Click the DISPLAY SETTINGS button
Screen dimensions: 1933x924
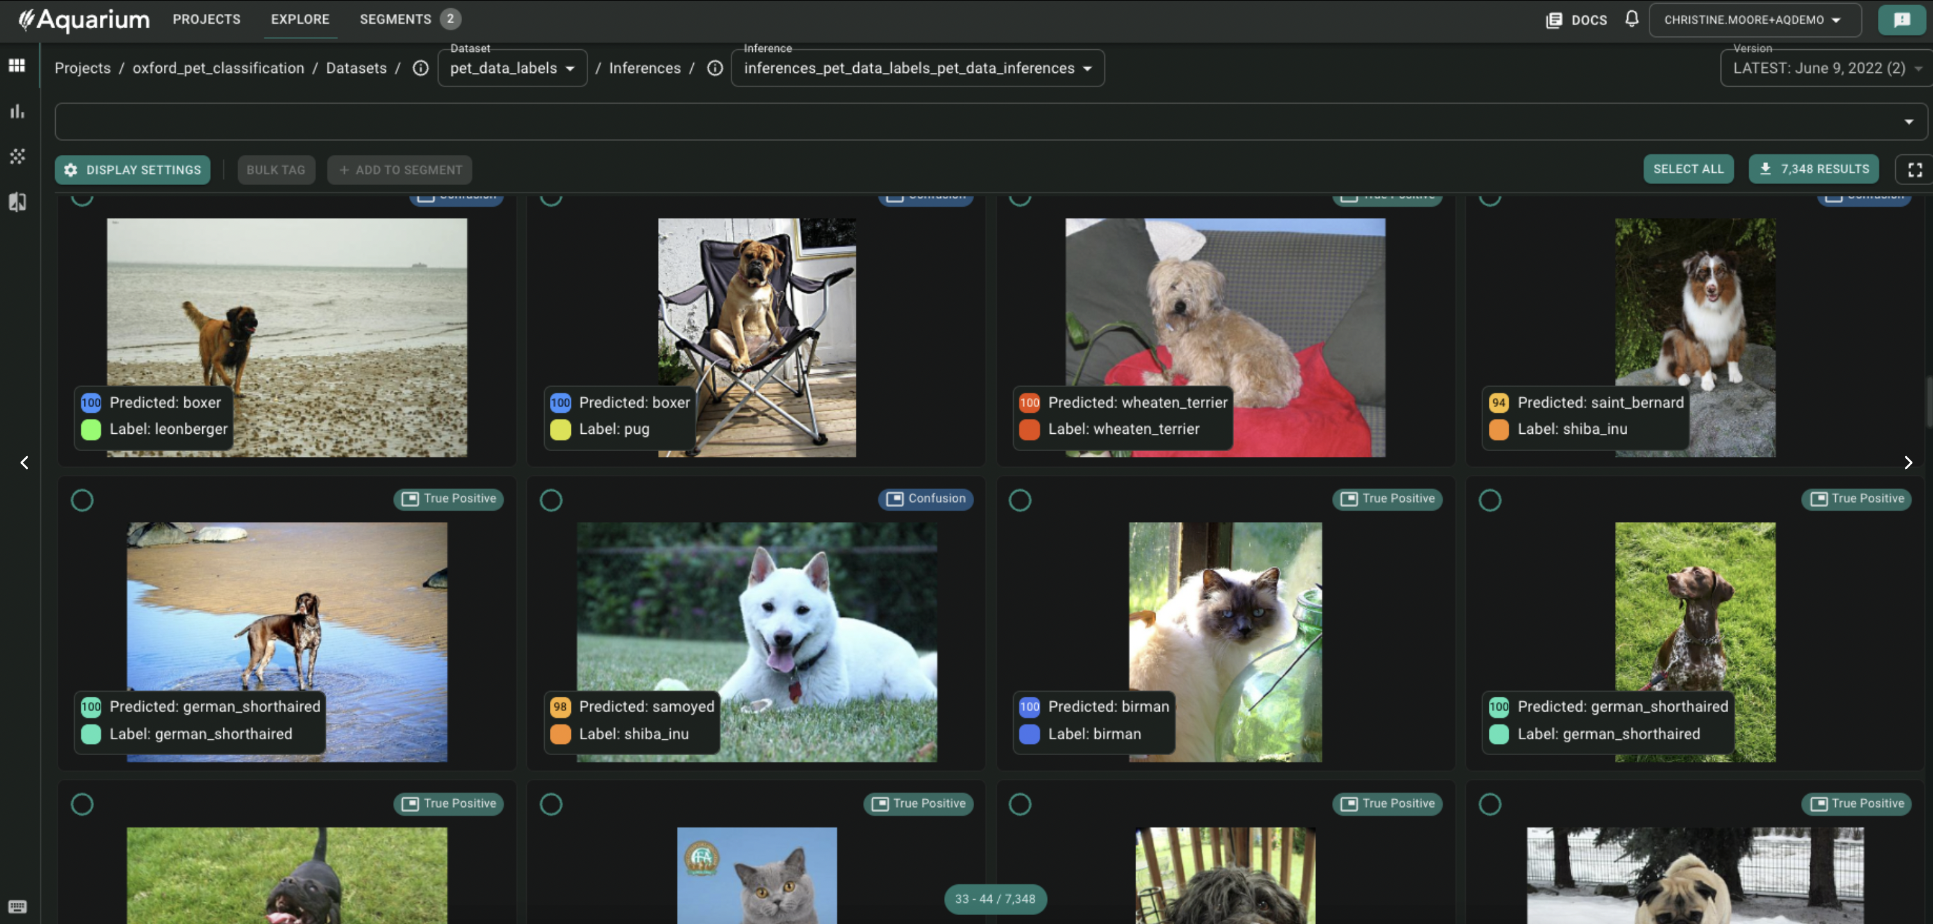point(132,170)
